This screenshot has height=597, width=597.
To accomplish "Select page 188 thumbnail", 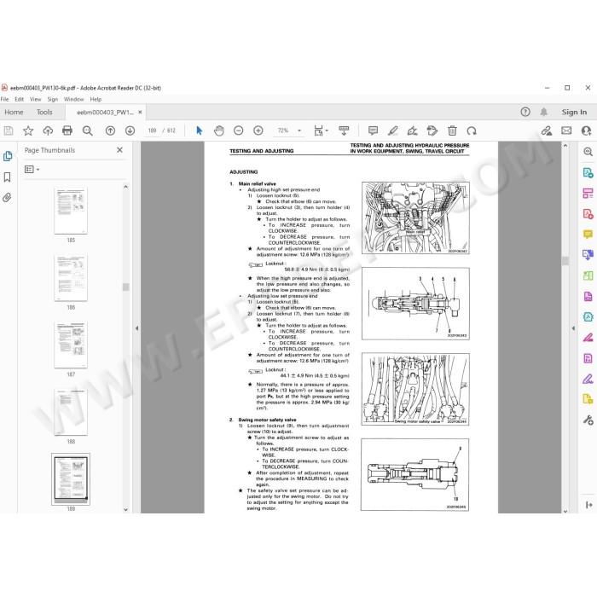I will coord(71,412).
